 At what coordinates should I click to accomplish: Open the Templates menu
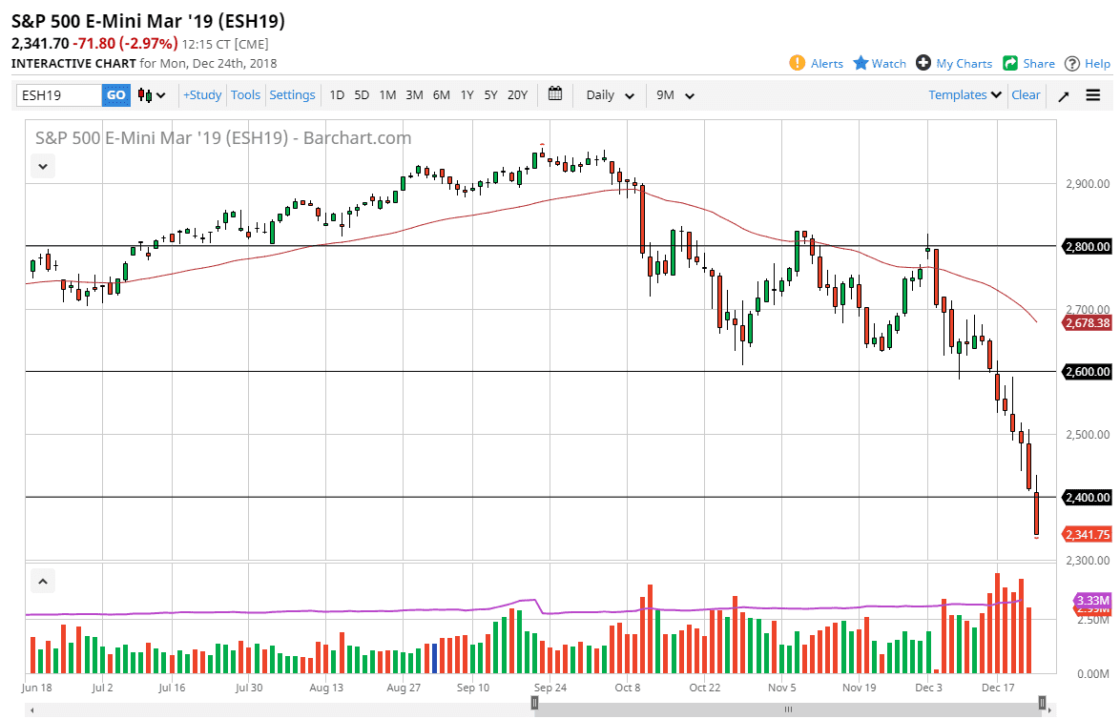[x=964, y=94]
